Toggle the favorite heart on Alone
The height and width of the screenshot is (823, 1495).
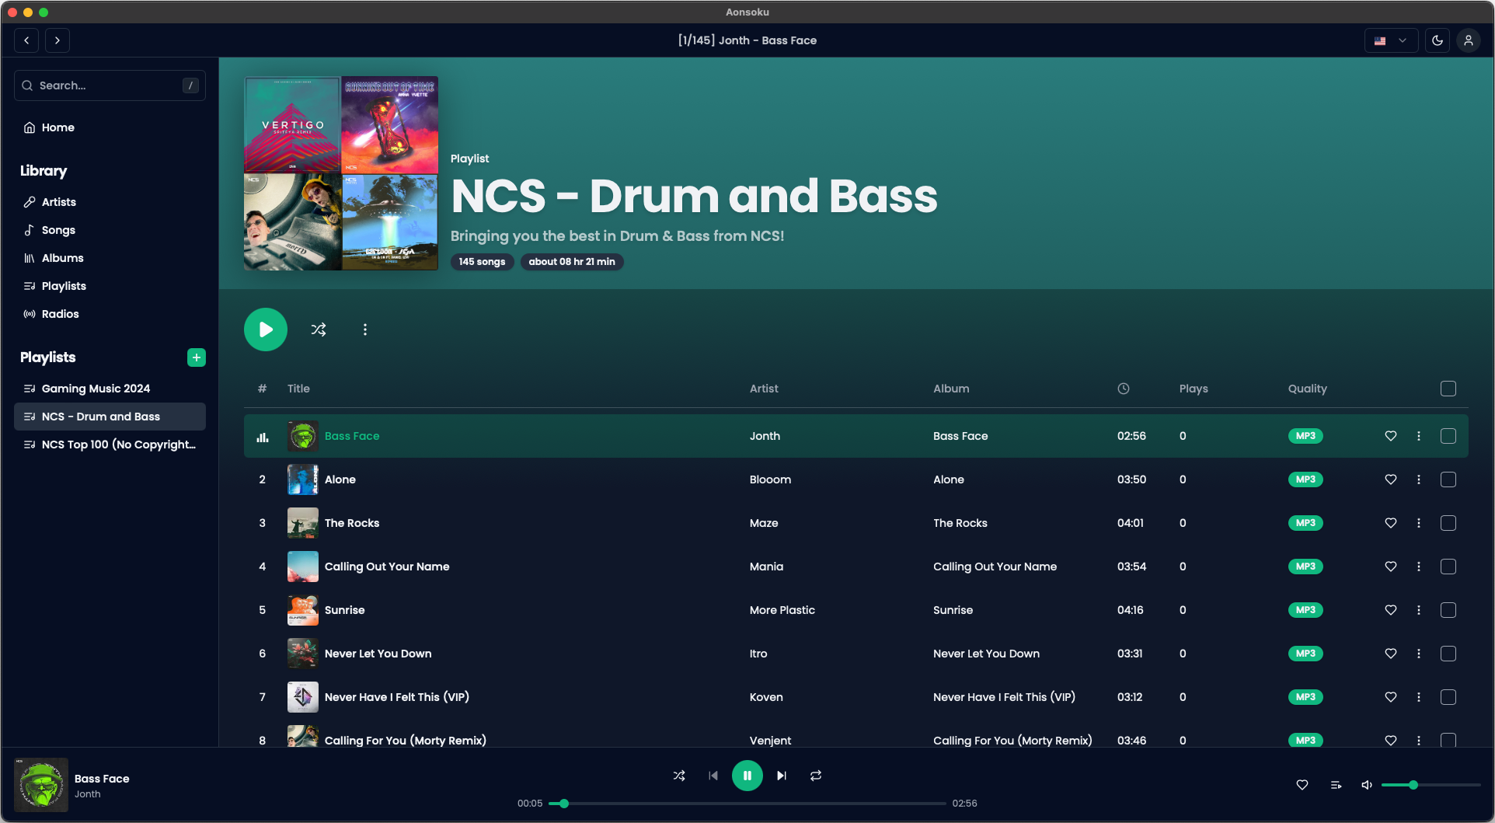1391,480
